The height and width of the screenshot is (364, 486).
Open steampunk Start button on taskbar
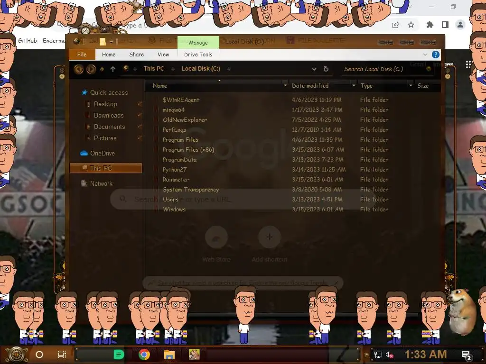tap(17, 355)
